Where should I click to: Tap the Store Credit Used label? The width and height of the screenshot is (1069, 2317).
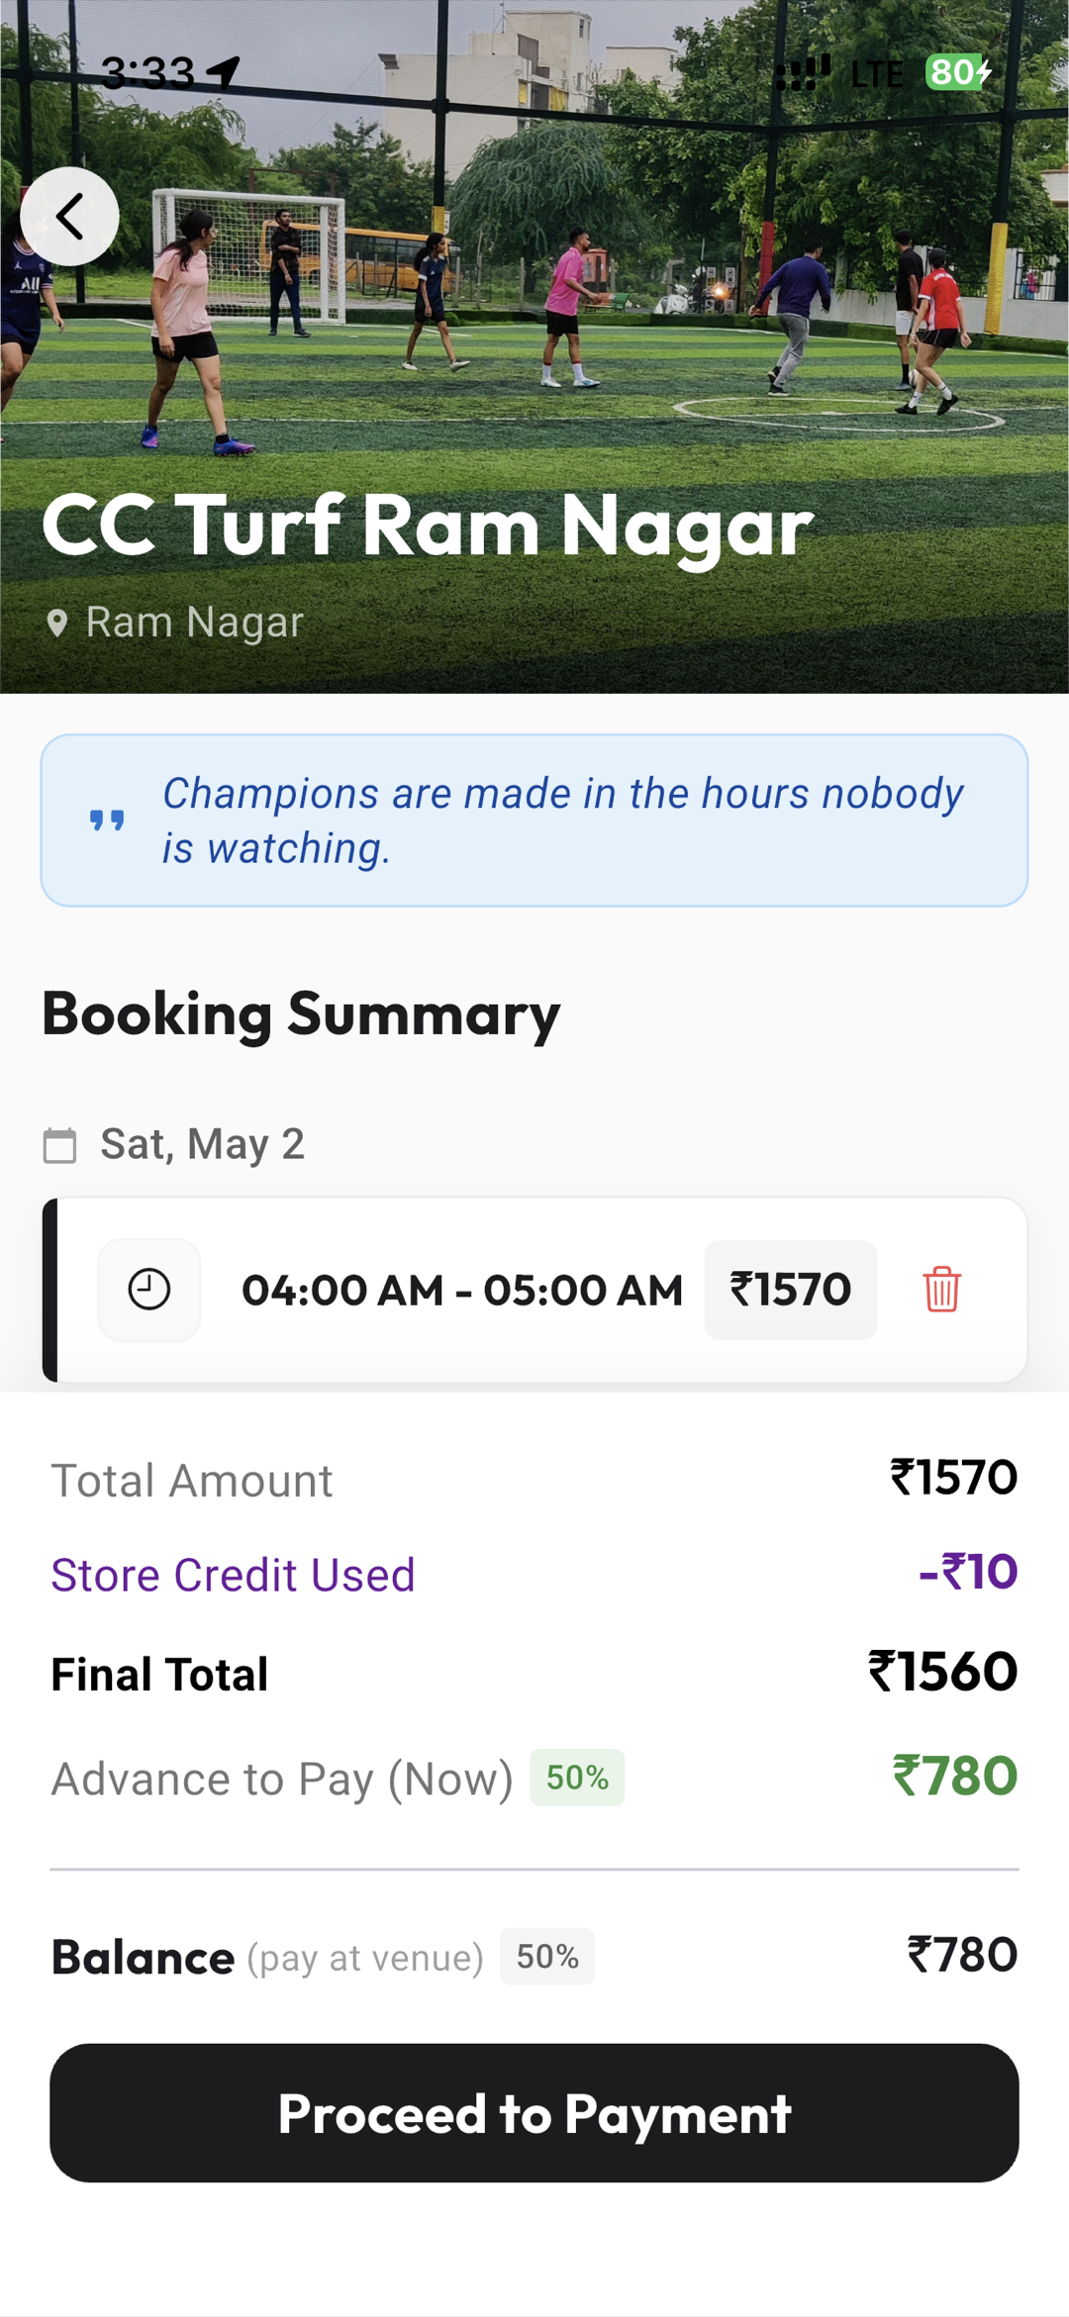[x=233, y=1575]
